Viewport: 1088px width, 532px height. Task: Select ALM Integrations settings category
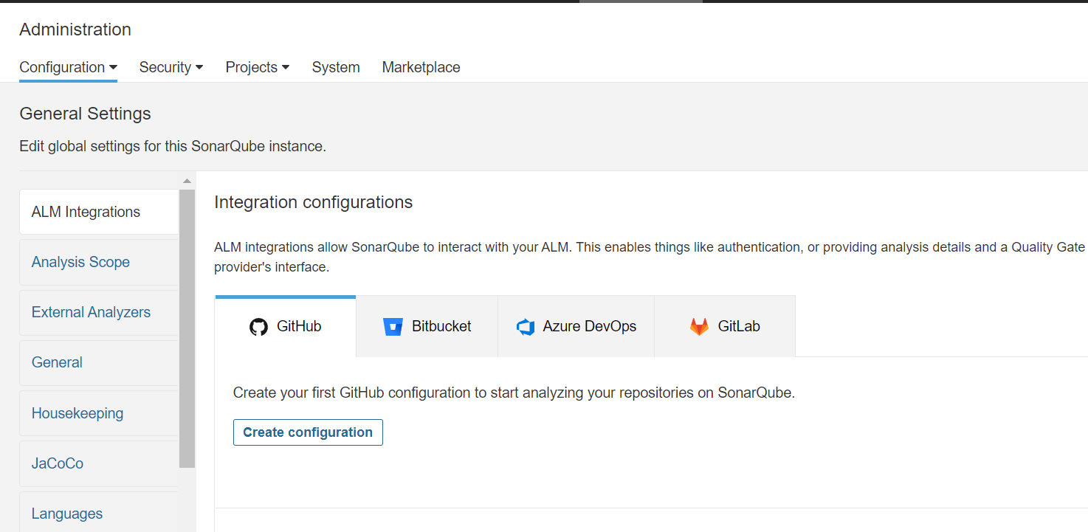click(86, 212)
